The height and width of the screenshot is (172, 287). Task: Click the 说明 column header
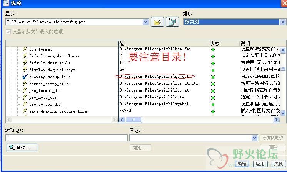click(x=262, y=44)
